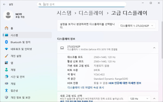
Task: Click the 데스크톱 모드 value 2560×1440, 120 Hz
Action: tap(105, 57)
